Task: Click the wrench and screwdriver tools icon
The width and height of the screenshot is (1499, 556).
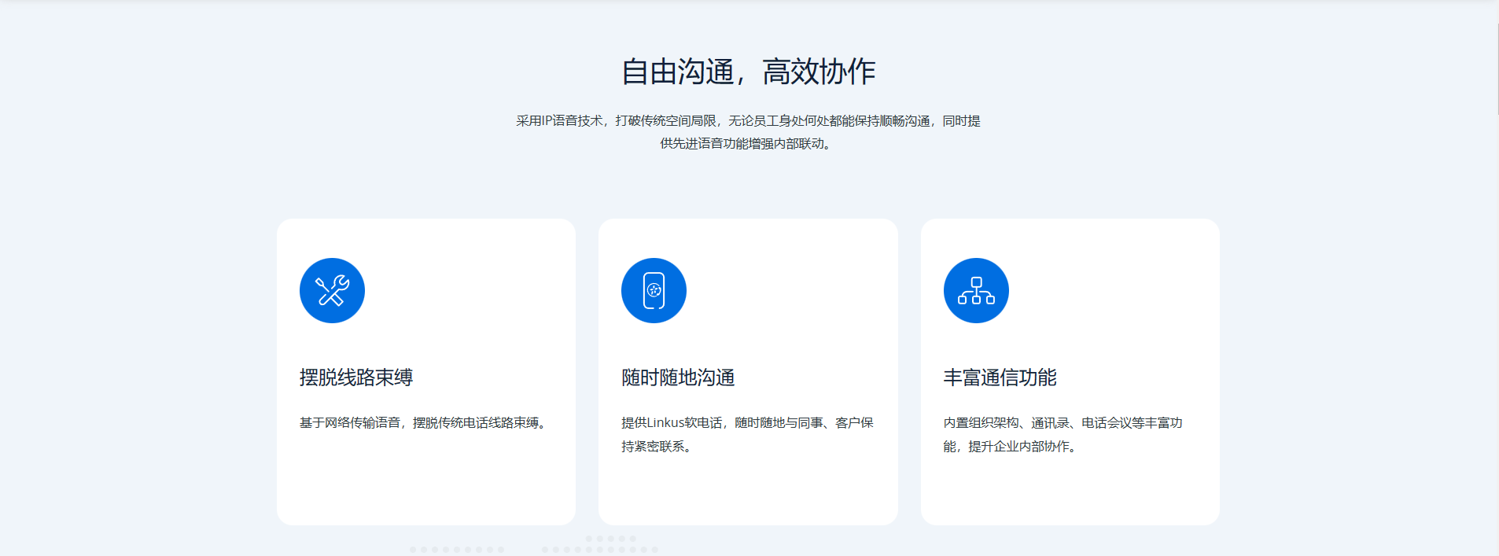Action: [332, 290]
